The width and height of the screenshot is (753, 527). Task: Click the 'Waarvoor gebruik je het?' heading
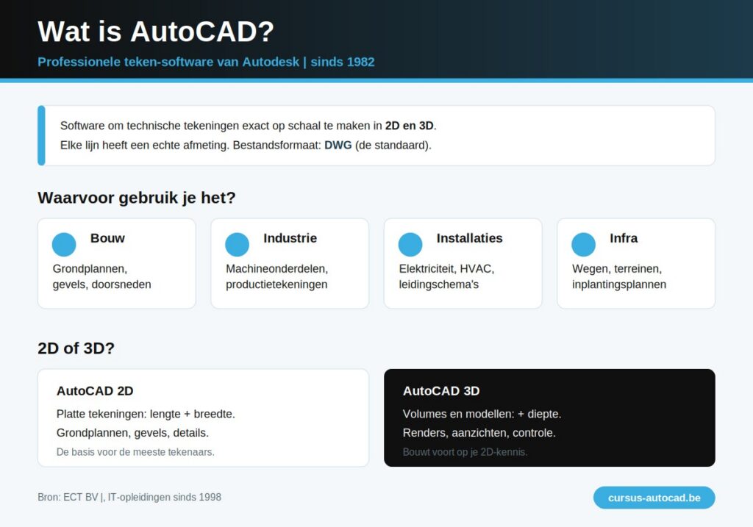coord(137,198)
